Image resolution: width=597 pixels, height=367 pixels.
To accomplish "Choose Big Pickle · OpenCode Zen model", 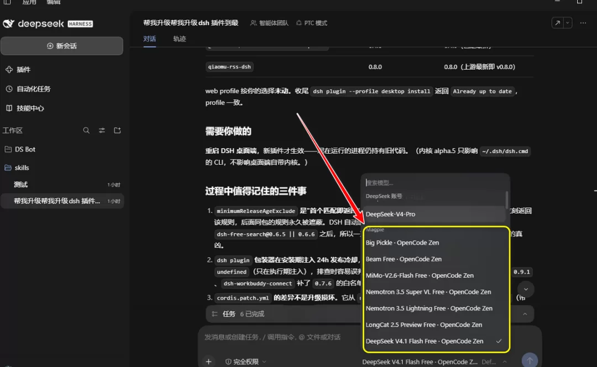I will (434, 243).
